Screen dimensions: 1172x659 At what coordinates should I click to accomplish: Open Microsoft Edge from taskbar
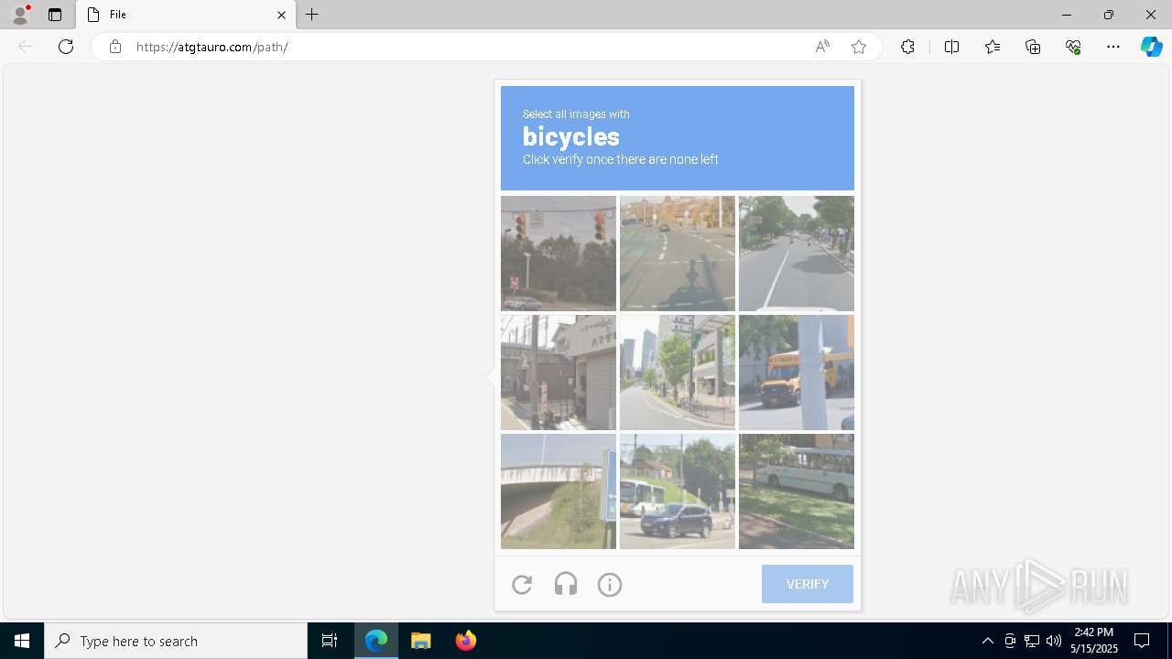pyautogui.click(x=376, y=641)
